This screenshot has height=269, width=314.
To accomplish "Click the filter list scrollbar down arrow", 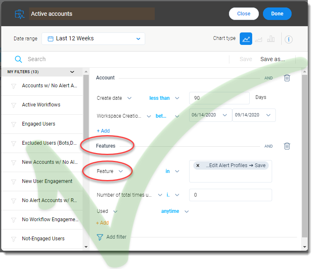I will point(86,247).
